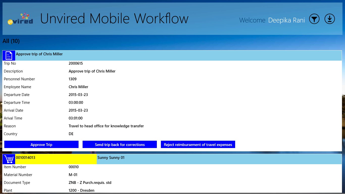This screenshot has height=194, width=345.
Task: Click Send trip back for corrections
Action: pyautogui.click(x=120, y=144)
